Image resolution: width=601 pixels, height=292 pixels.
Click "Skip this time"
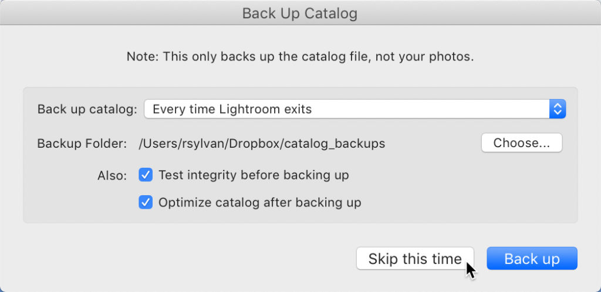[x=414, y=259]
